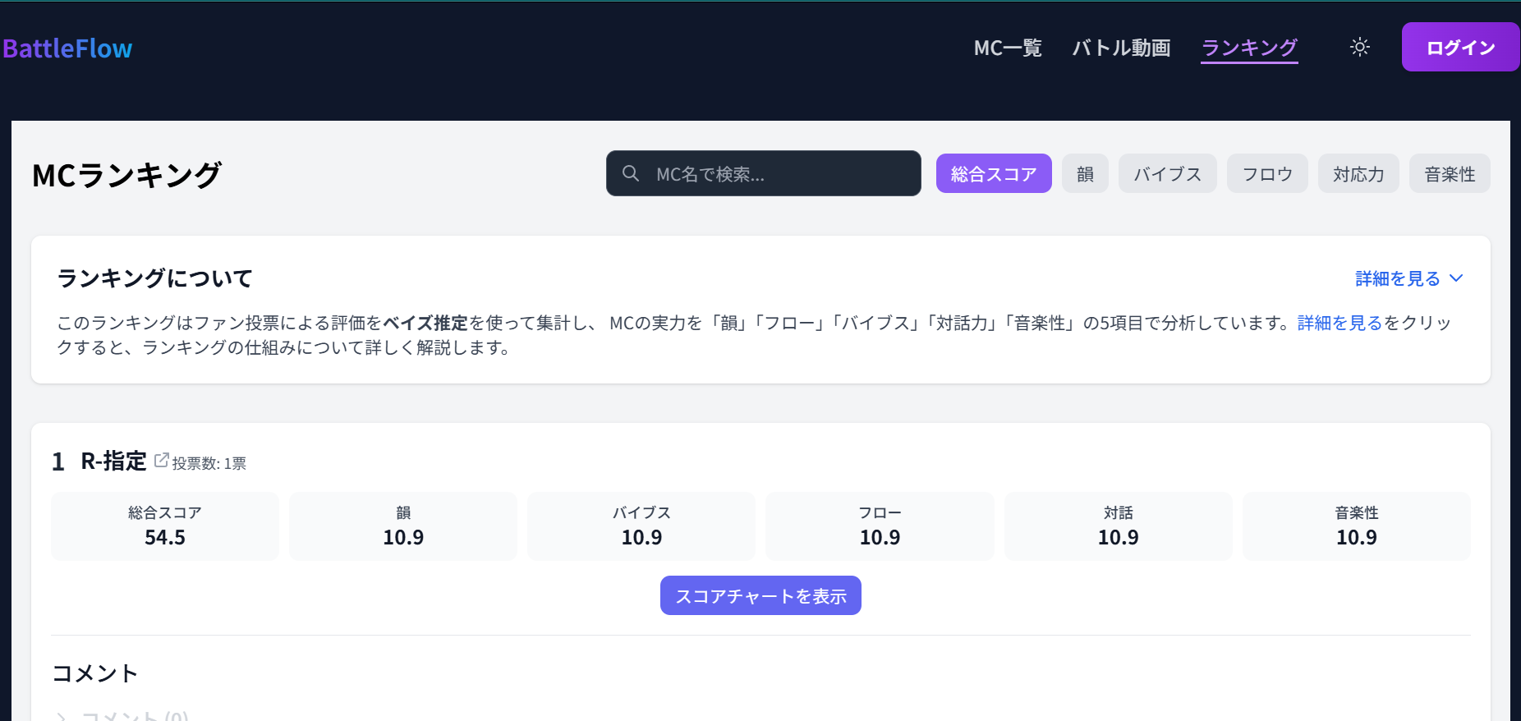Sort ranking by 韻 tab
Screen dimensions: 1521x721
coord(1085,173)
